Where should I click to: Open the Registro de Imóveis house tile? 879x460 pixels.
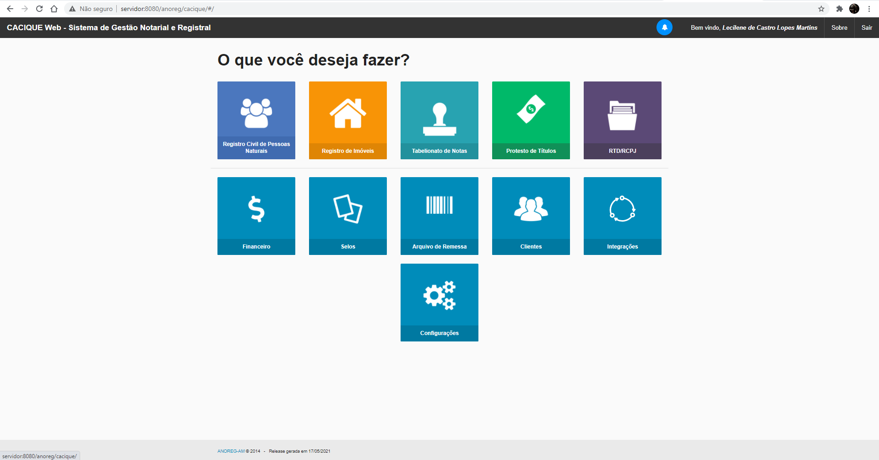(x=348, y=120)
